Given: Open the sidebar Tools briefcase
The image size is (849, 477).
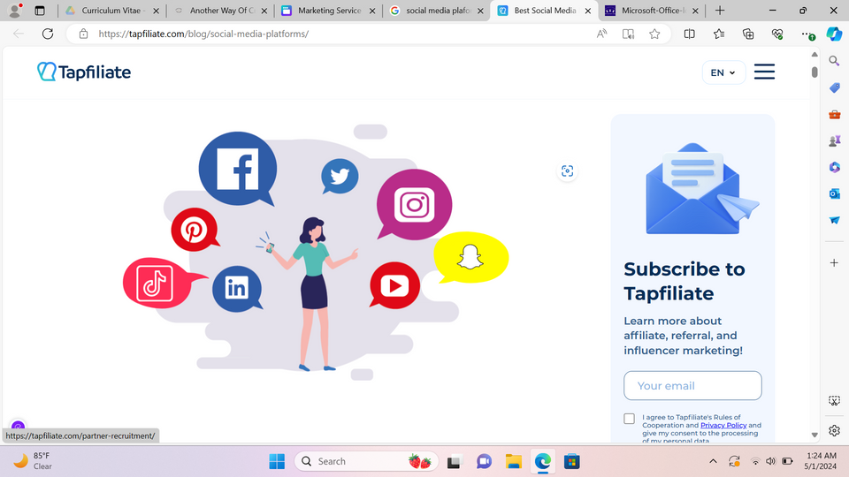Looking at the screenshot, I should pos(834,115).
